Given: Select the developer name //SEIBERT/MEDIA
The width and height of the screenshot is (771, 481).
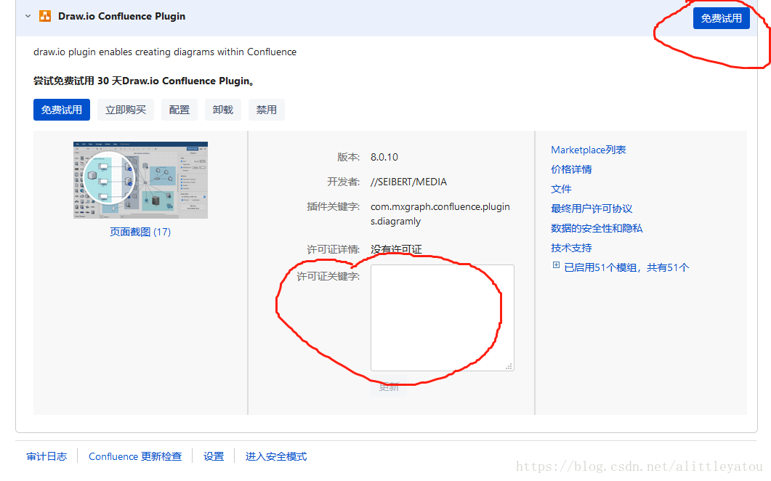Looking at the screenshot, I should click(408, 182).
